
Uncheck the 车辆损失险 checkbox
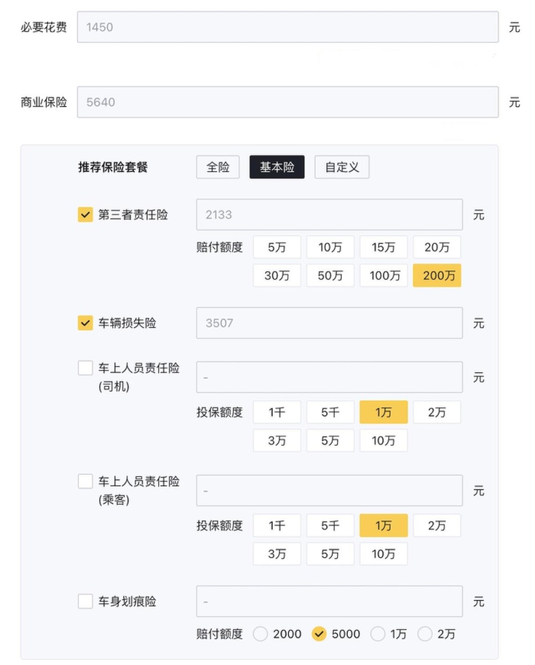(x=86, y=323)
